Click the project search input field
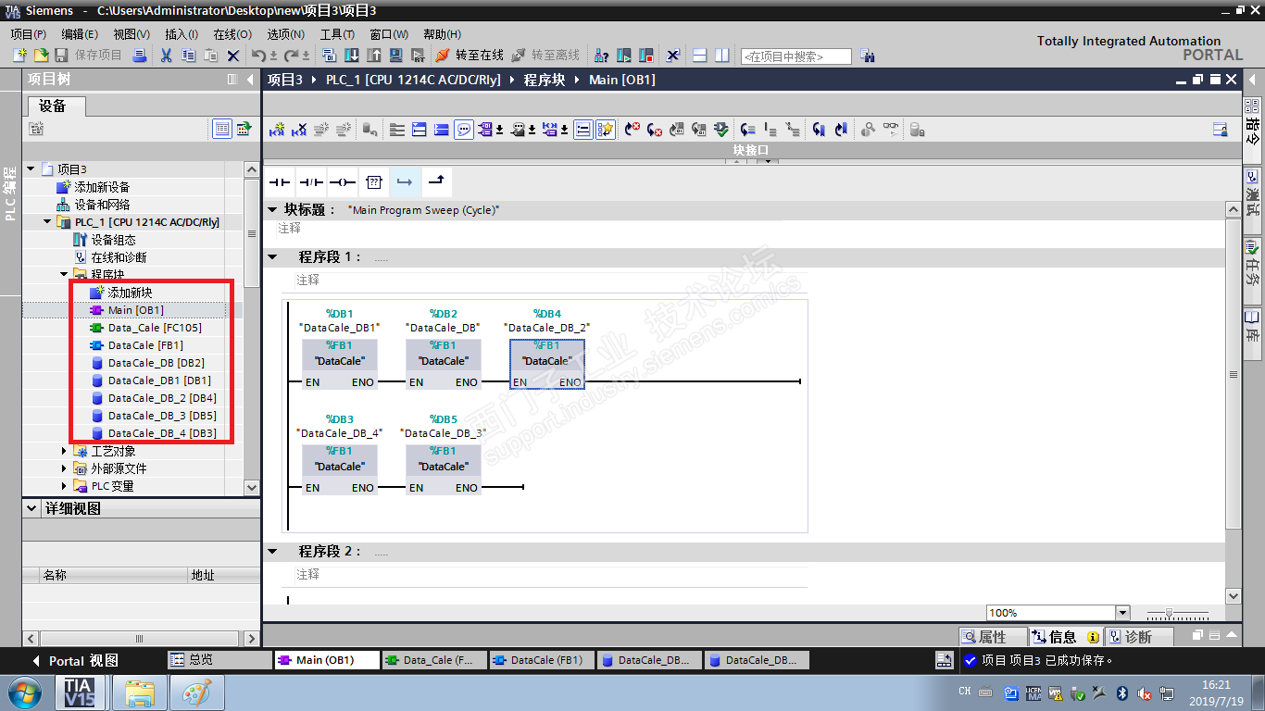Screen dimensions: 1265x711 pos(795,56)
